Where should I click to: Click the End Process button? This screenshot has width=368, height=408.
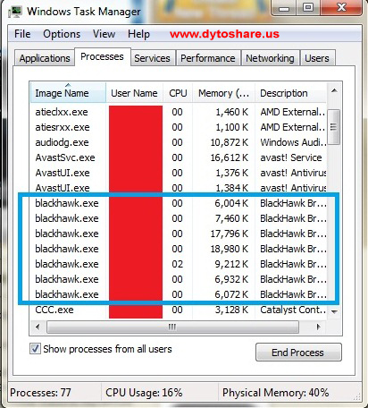(298, 353)
